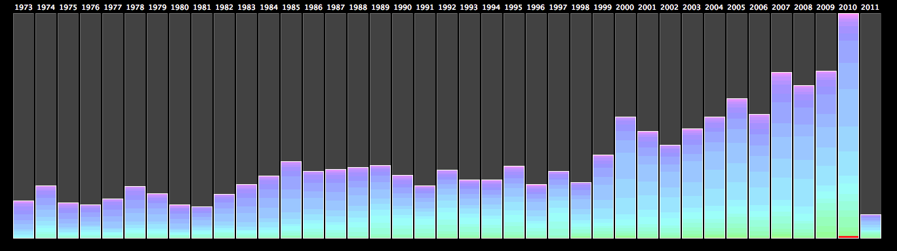
Task: Select the 1980 year bar
Action: 180,222
